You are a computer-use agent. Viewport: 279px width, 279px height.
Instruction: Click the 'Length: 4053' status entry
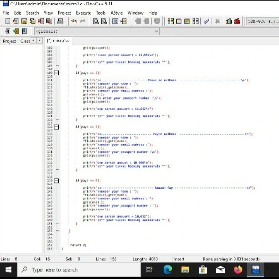point(145,259)
